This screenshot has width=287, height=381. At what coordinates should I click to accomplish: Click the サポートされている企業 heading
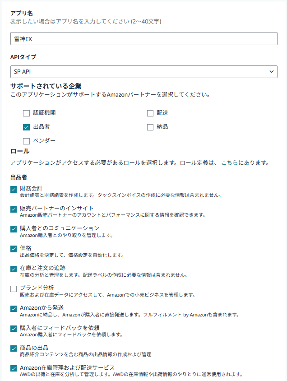click(x=46, y=86)
